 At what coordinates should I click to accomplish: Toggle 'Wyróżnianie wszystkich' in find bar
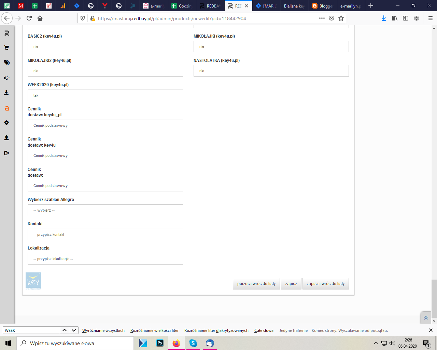point(103,331)
